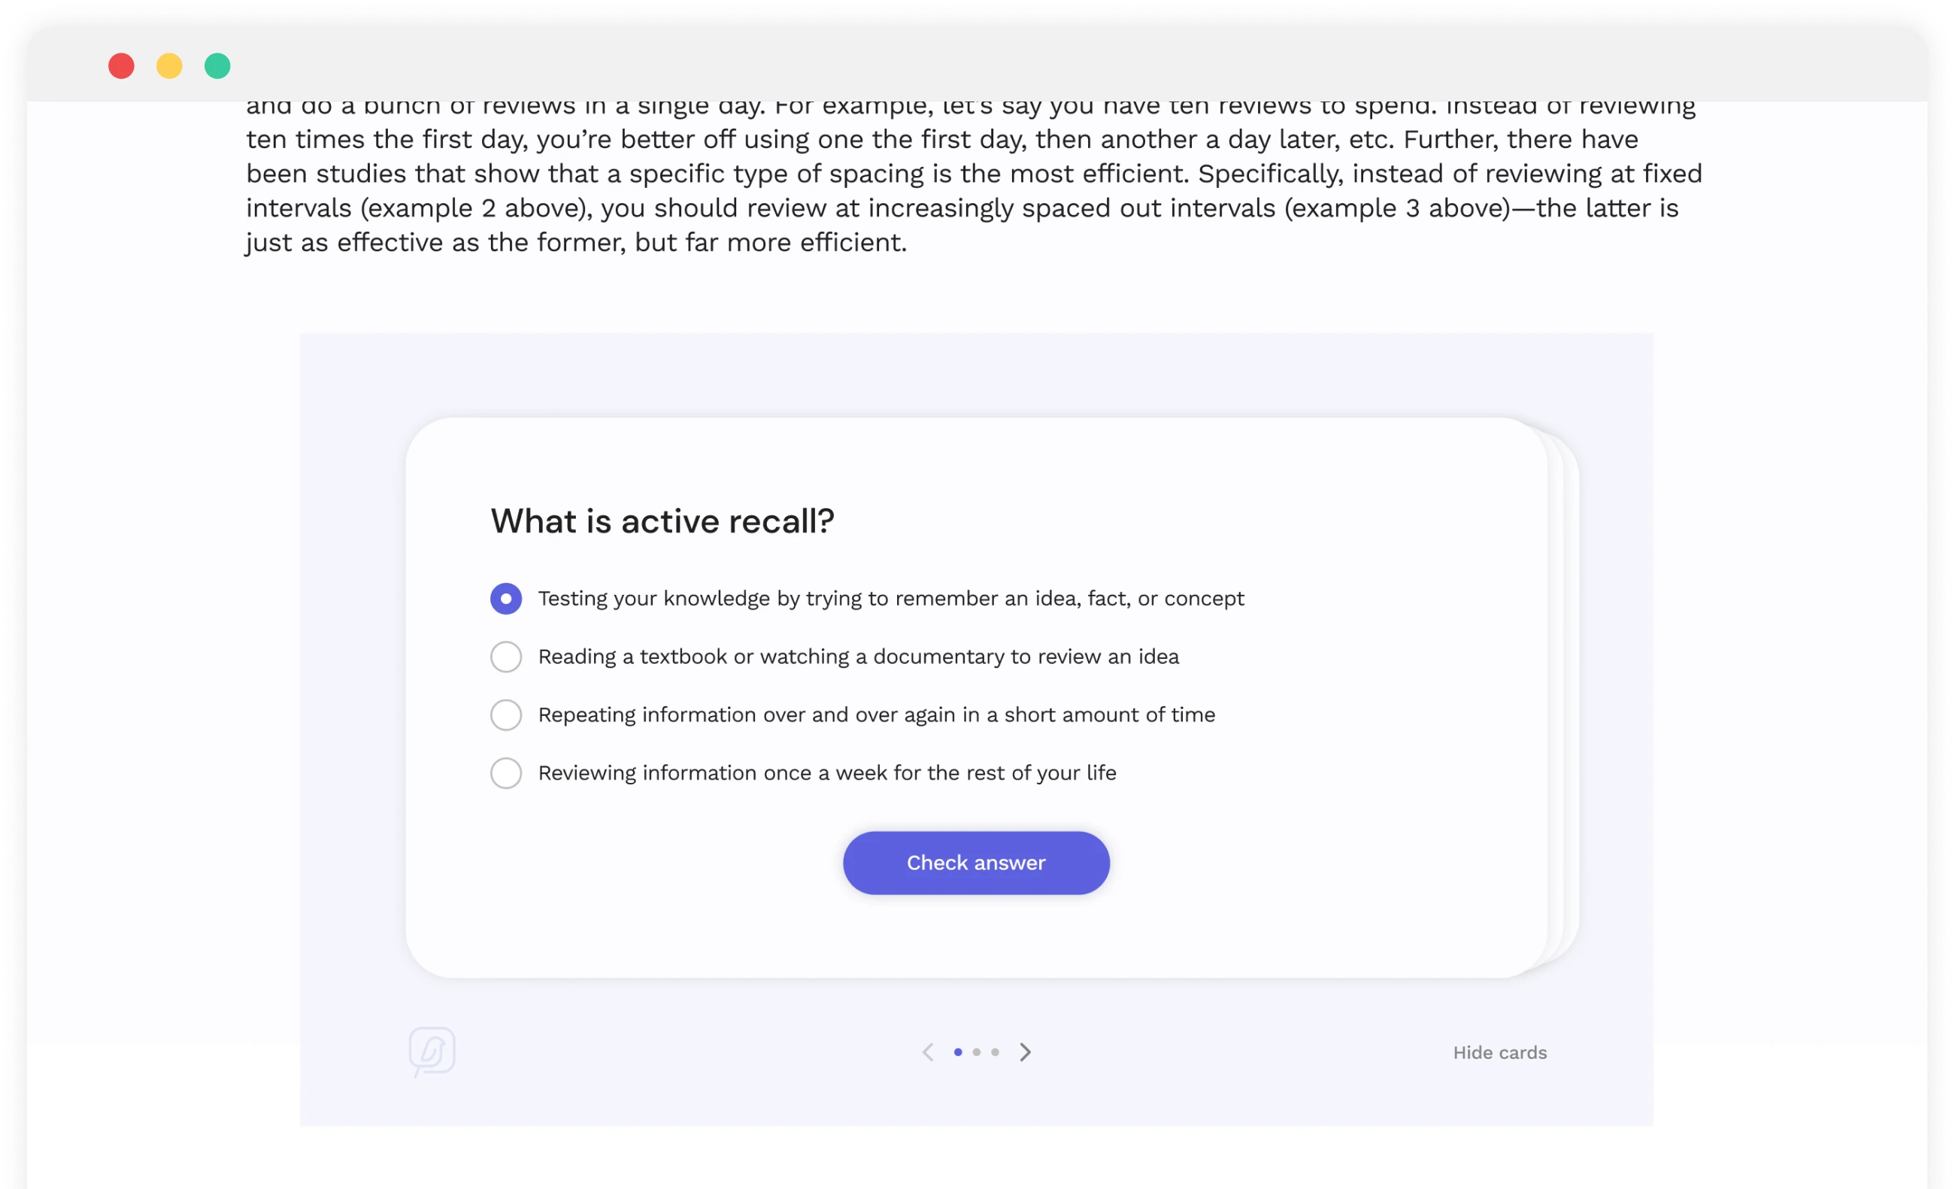This screenshot has width=1955, height=1189.
Task: Choose "Reading a textbook or watching a documentary"
Action: [506, 657]
